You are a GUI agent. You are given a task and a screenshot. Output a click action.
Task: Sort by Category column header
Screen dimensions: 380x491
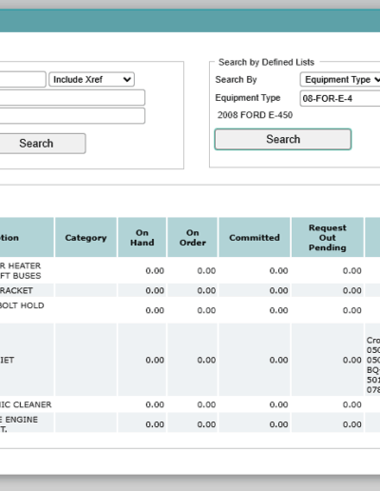coord(85,238)
